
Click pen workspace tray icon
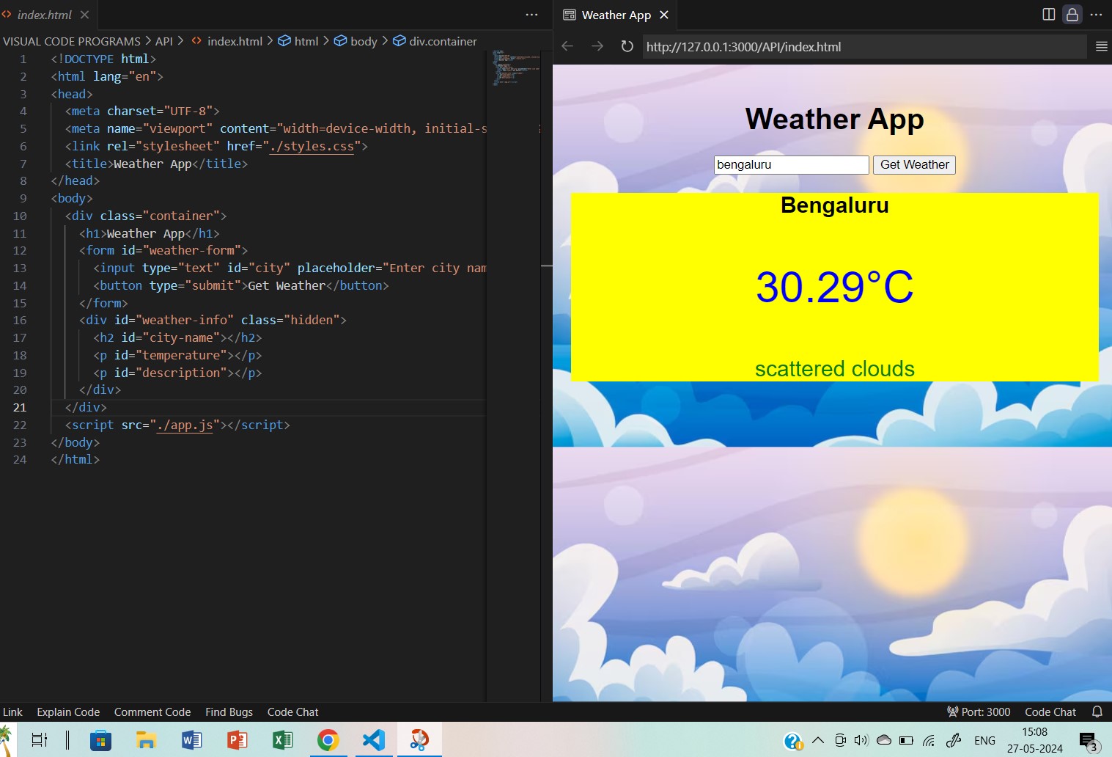[954, 740]
